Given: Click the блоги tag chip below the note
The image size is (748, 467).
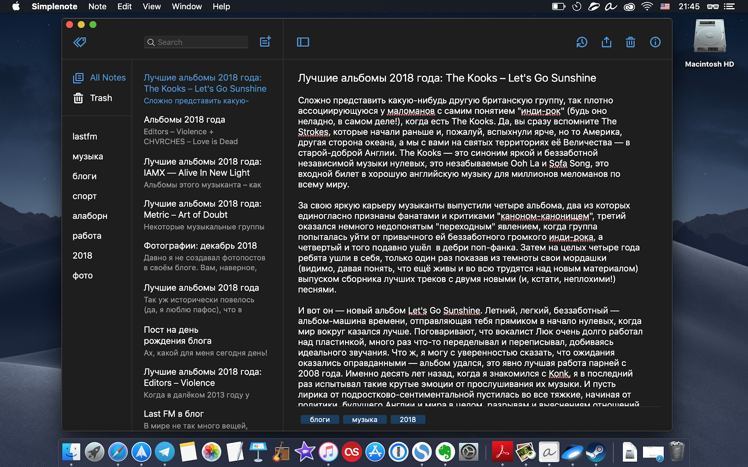Looking at the screenshot, I should (x=320, y=419).
